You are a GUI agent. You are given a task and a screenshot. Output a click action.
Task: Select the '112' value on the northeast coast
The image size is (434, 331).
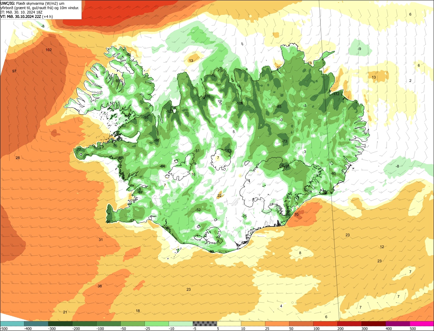pos(336,94)
